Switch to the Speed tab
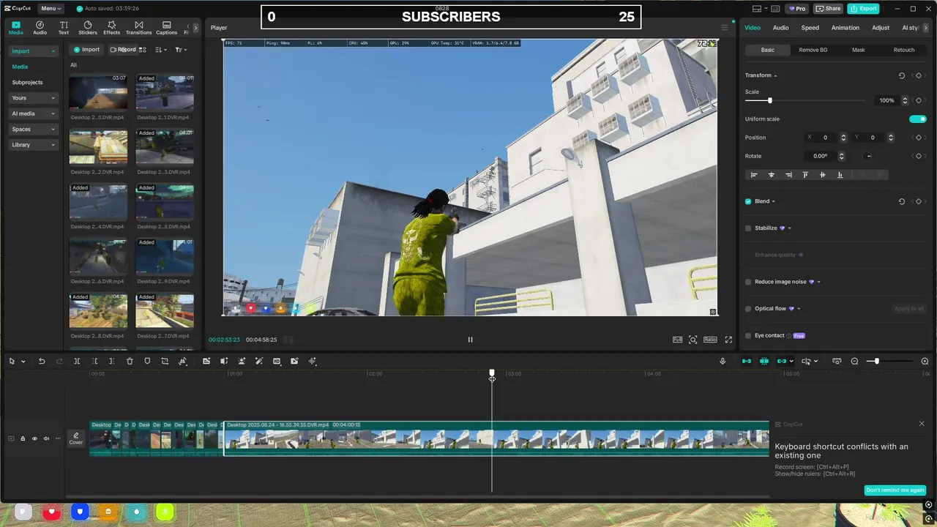Viewport: 937px width, 527px height. tap(810, 28)
